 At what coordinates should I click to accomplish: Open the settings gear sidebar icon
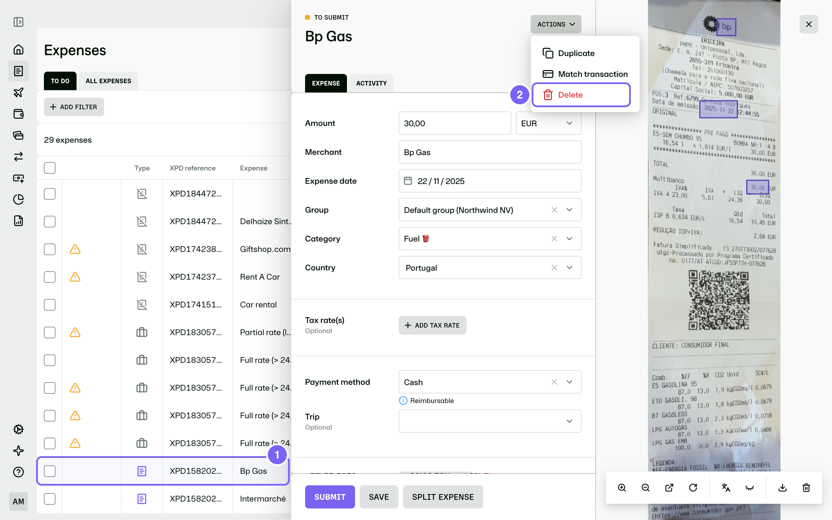tap(18, 429)
